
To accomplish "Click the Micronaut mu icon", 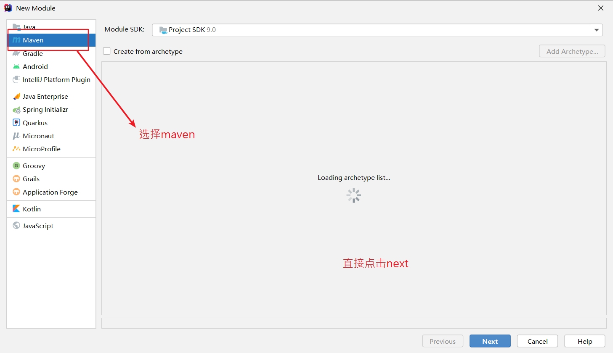I will pos(16,136).
